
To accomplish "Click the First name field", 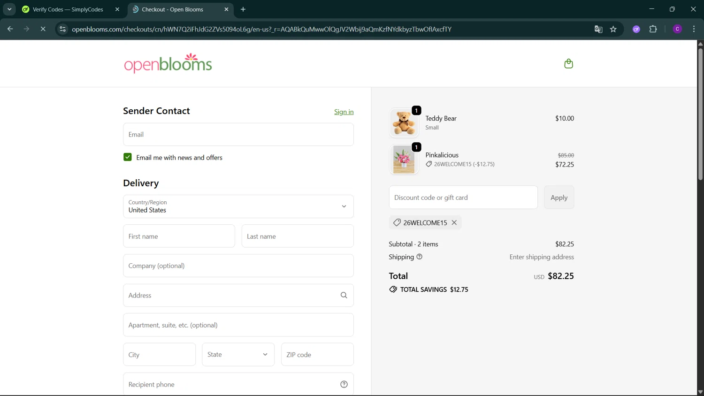I will click(x=179, y=236).
